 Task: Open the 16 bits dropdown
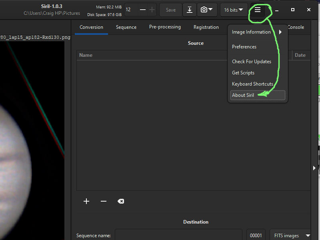[234, 10]
